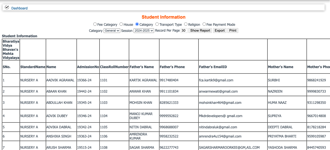Viewport: 330px width, 150px height.
Task: Click the Father's Phone column header
Action: (x=172, y=67)
